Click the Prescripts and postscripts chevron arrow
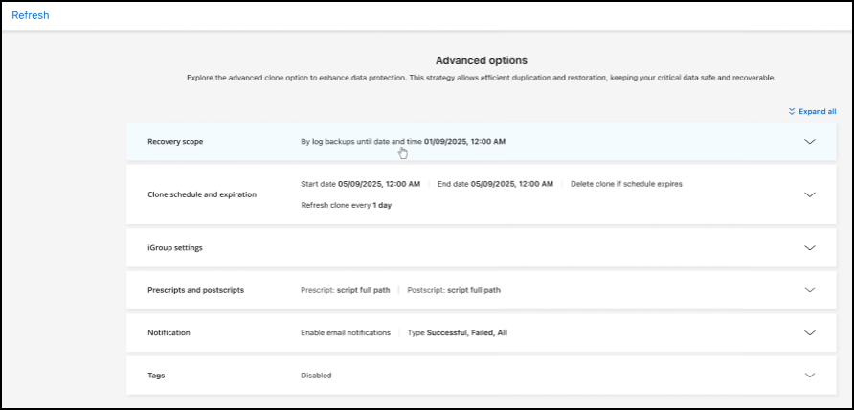Image resolution: width=854 pixels, height=410 pixels. pyautogui.click(x=810, y=289)
